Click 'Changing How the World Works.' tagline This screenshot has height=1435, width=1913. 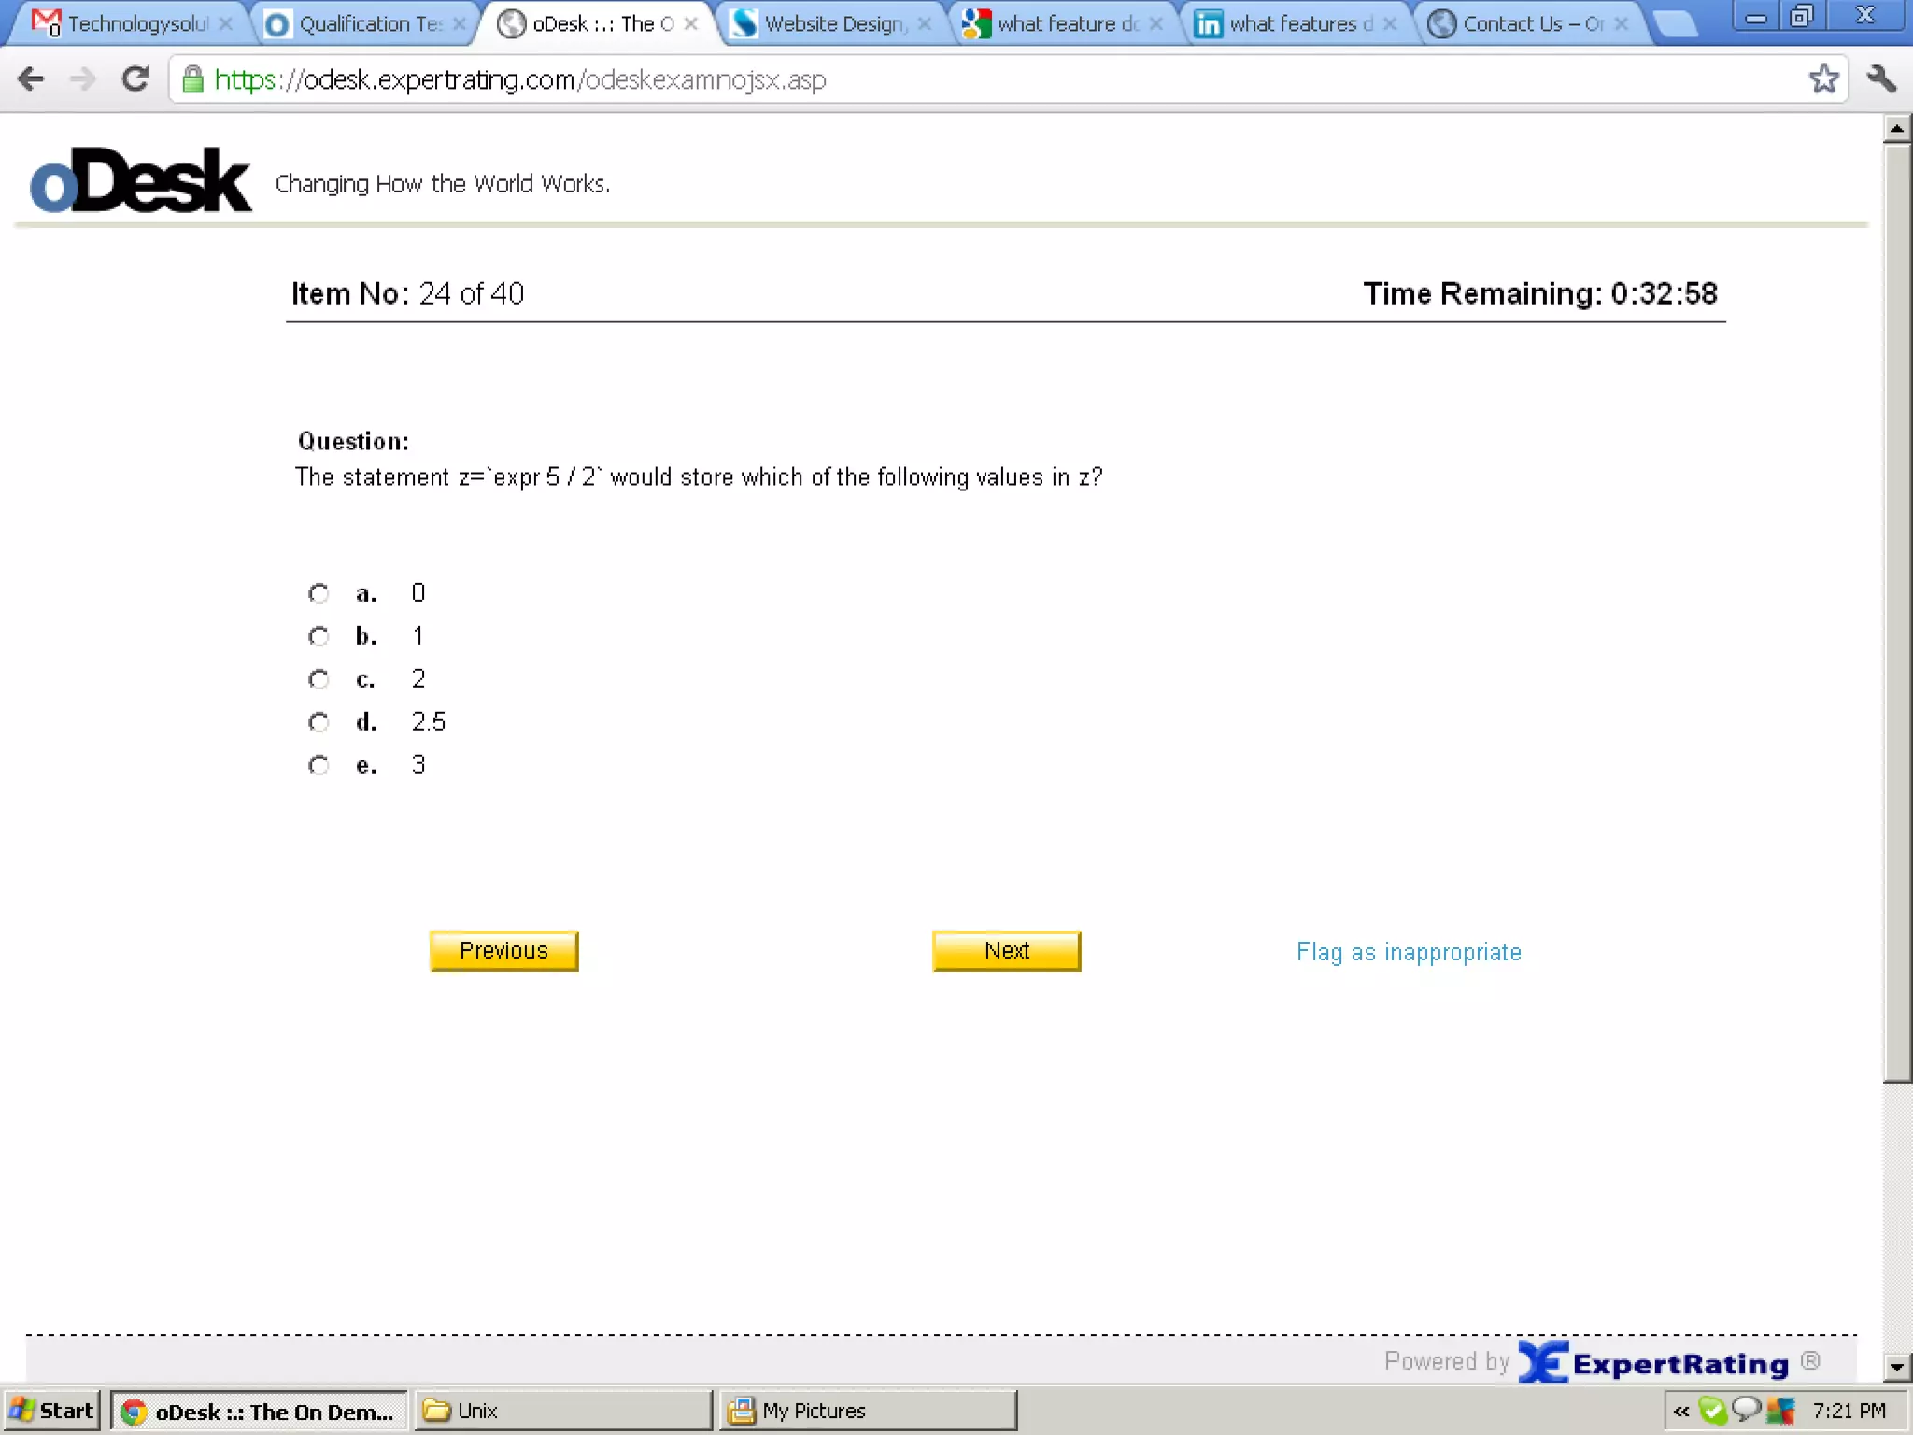pos(442,184)
